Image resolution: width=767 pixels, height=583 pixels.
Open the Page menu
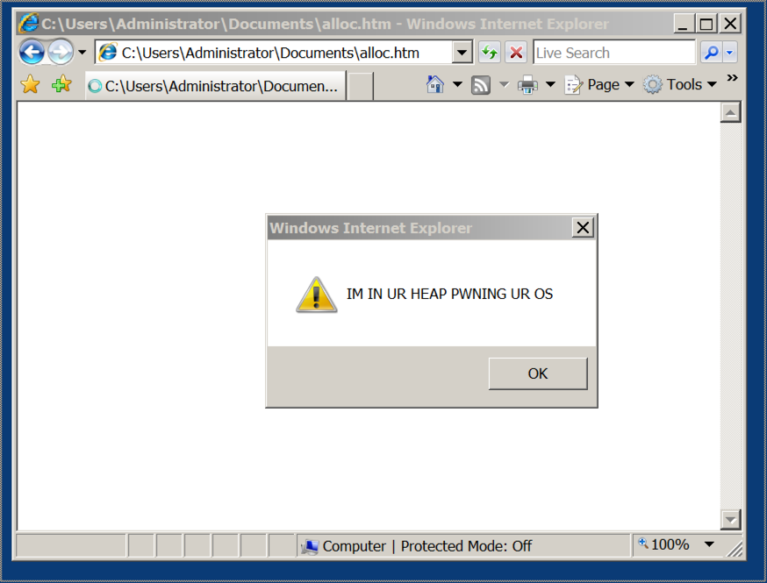(599, 84)
